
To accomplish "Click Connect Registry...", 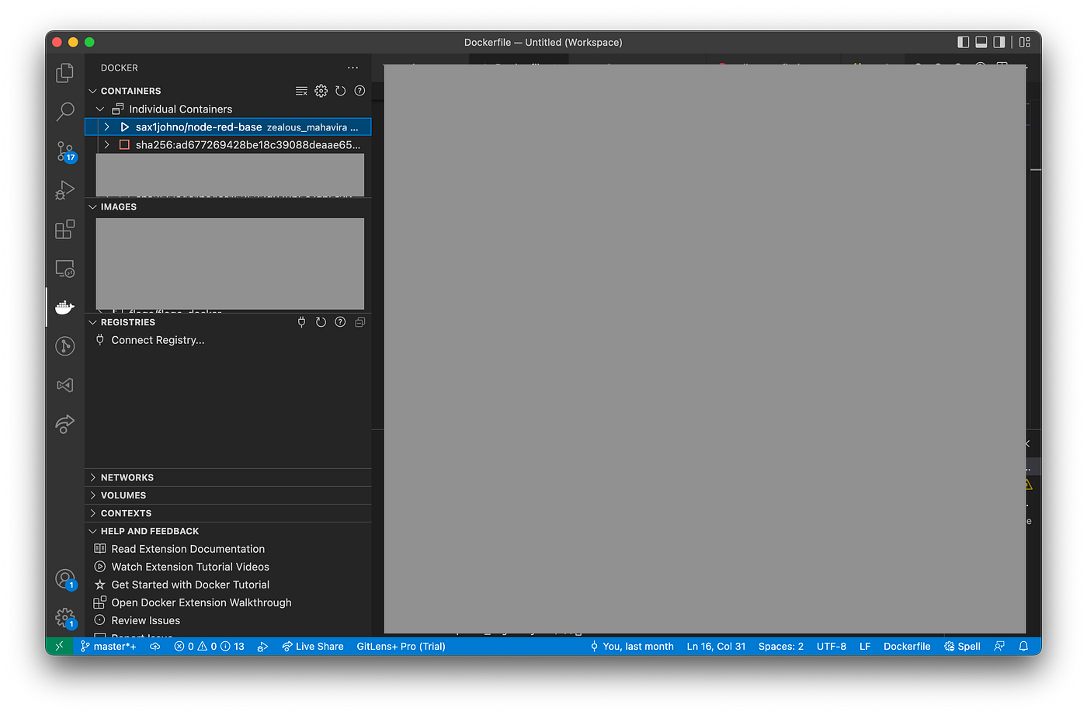I will pos(158,340).
